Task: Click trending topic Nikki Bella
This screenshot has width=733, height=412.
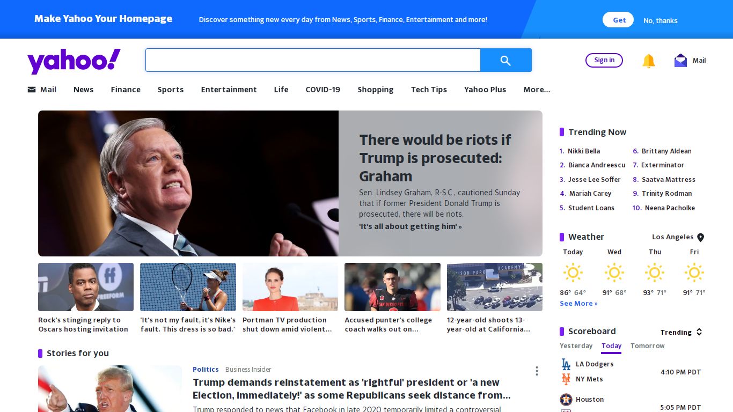Action: click(x=584, y=151)
